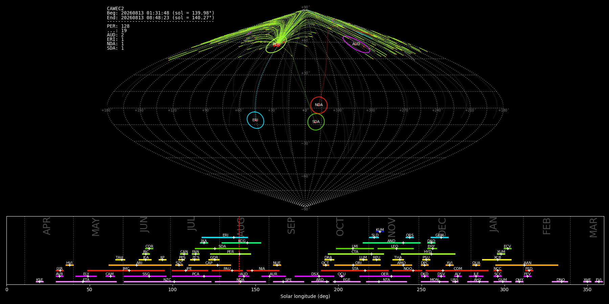
Task: Click the red NDA radiant circle
Action: tap(319, 105)
